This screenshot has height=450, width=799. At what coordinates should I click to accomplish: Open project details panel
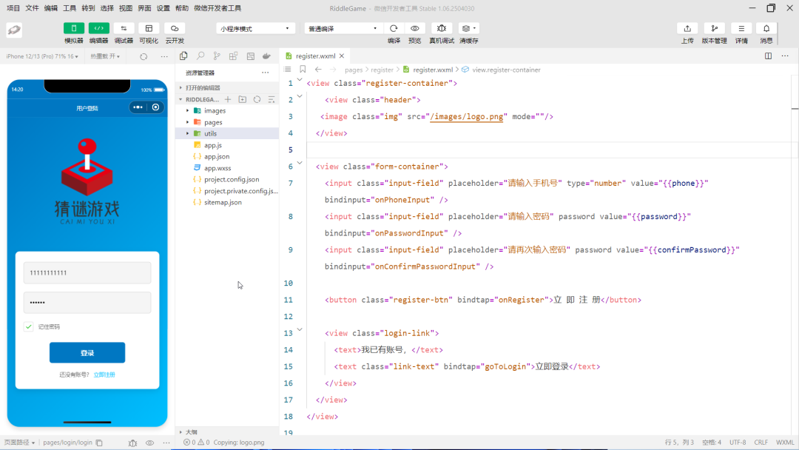(741, 29)
